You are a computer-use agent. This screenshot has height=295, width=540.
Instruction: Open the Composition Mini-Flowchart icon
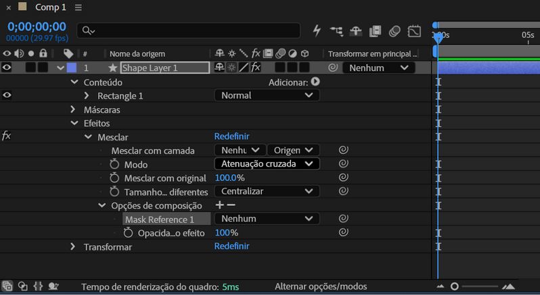pyautogui.click(x=336, y=31)
